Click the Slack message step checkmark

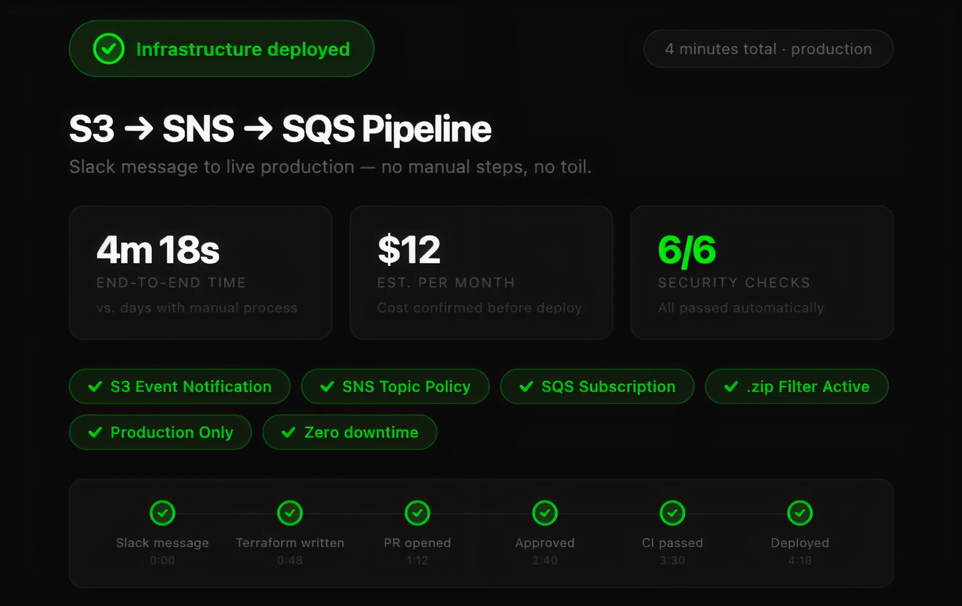tap(162, 513)
